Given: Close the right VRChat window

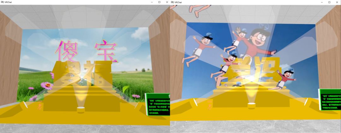Looking at the screenshot, I should click(337, 2).
